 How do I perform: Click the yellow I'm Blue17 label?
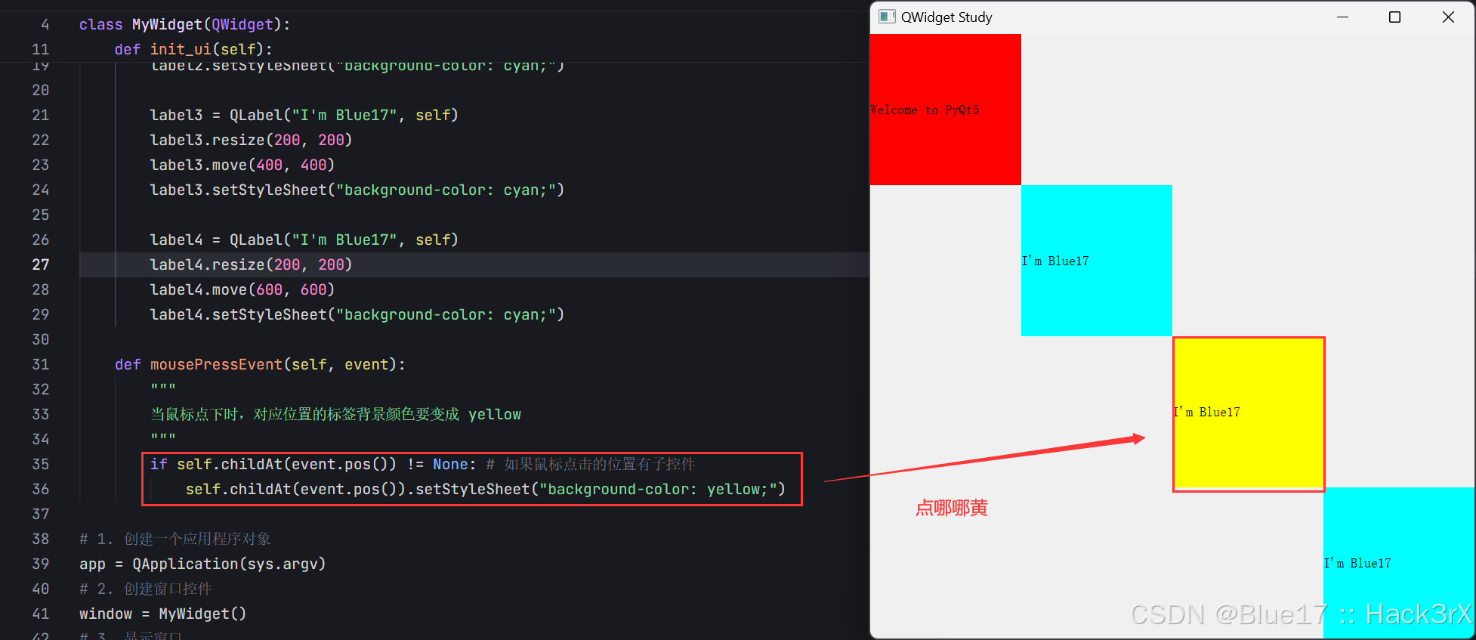tap(1248, 412)
